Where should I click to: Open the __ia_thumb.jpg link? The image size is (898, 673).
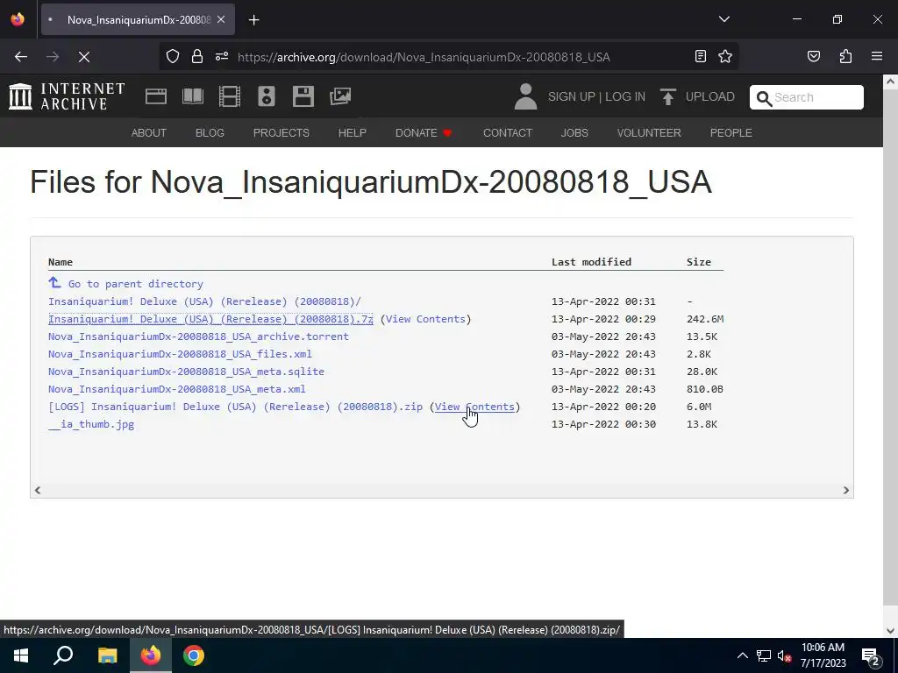[91, 424]
